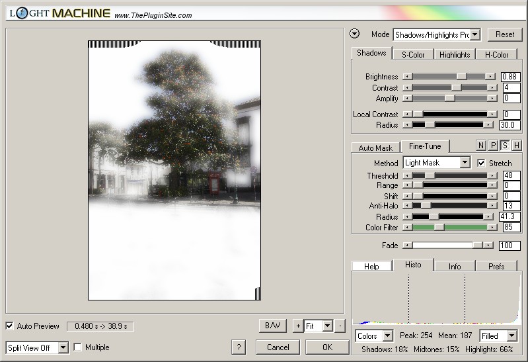The width and height of the screenshot is (528, 362).
Task: Click the Reset button
Action: click(504, 34)
